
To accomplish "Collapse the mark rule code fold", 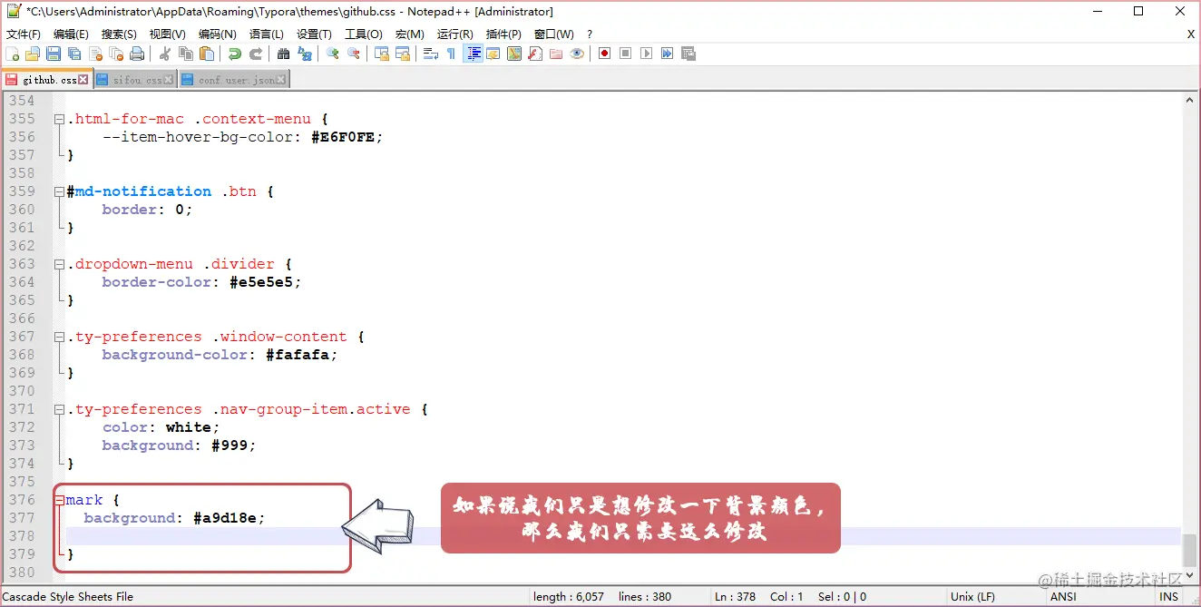I will point(58,500).
